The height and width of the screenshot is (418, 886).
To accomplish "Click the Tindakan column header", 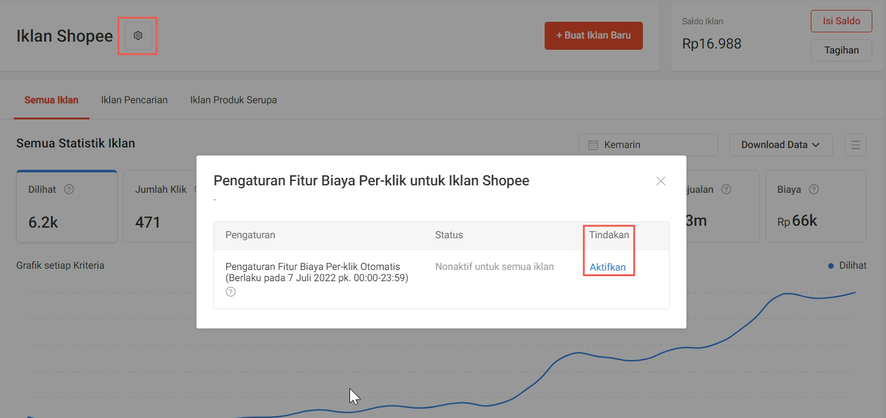I will pyautogui.click(x=609, y=235).
